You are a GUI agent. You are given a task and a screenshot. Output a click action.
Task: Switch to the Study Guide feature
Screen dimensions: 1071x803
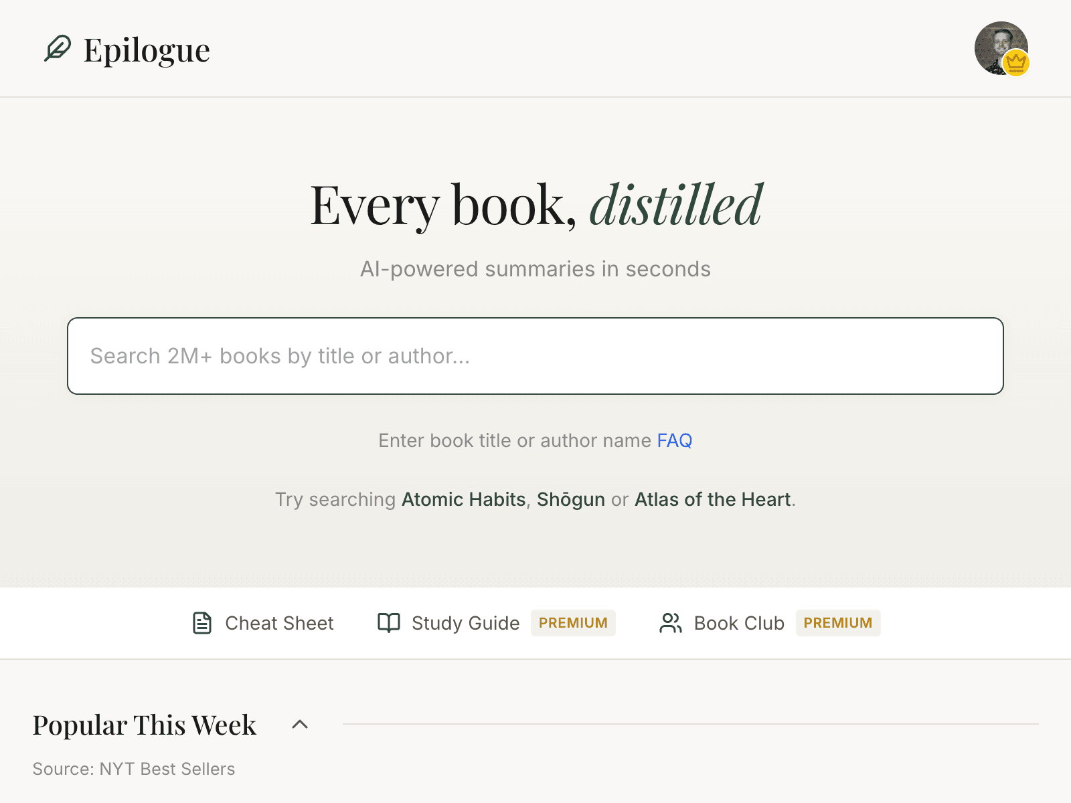[465, 623]
